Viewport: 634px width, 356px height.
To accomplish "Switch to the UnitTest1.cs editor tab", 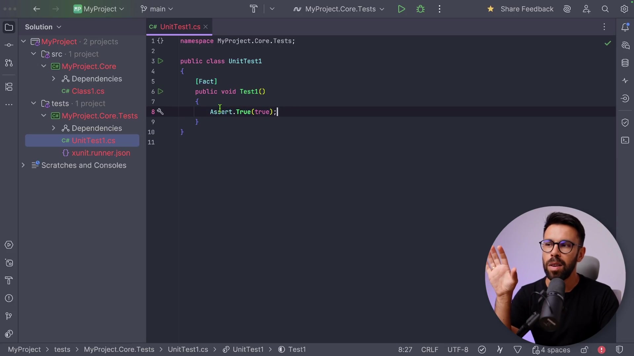I will (x=180, y=27).
